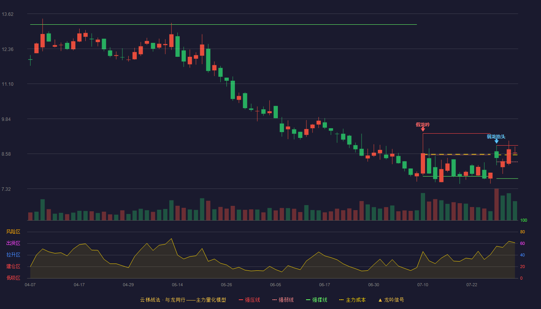541x309 pixels.
Task: Click the green 100 indicator scale value
Action: pos(524,221)
